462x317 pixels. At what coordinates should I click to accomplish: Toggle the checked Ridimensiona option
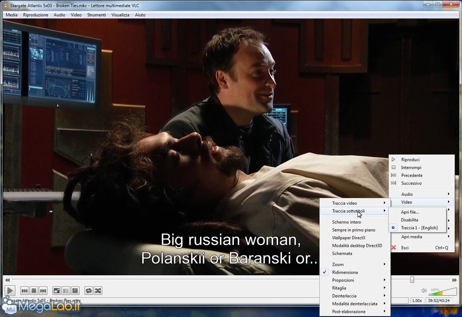pos(355,273)
